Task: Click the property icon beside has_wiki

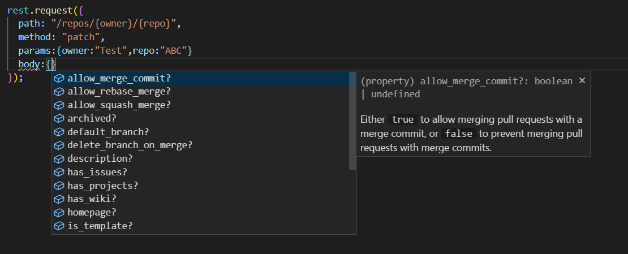Action: (x=59, y=199)
